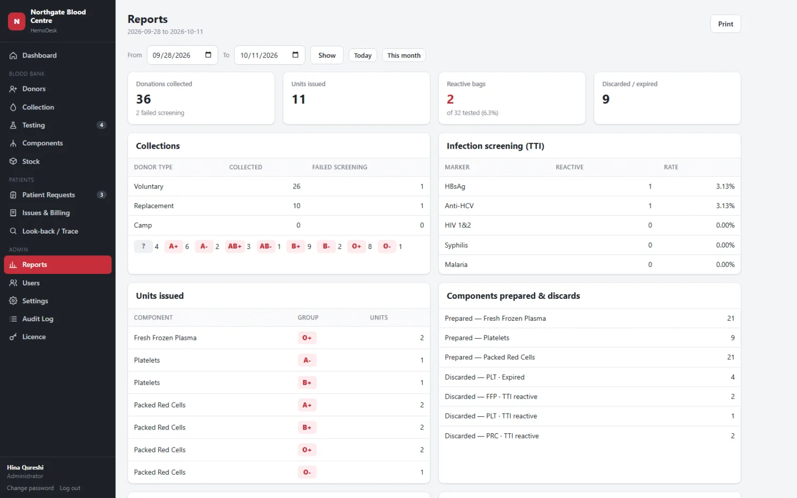
Task: Click the 'Voluntary' donor type row
Action: tap(279, 186)
